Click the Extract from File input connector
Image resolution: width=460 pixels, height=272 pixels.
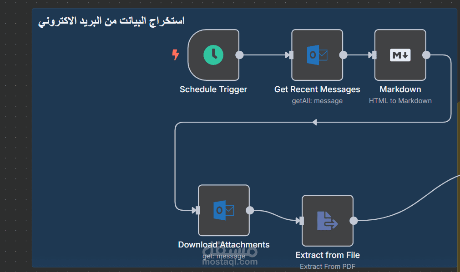point(300,221)
